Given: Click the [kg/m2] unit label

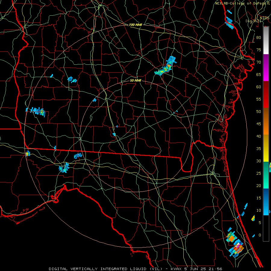Looking at the screenshot, I should (x=253, y=21).
